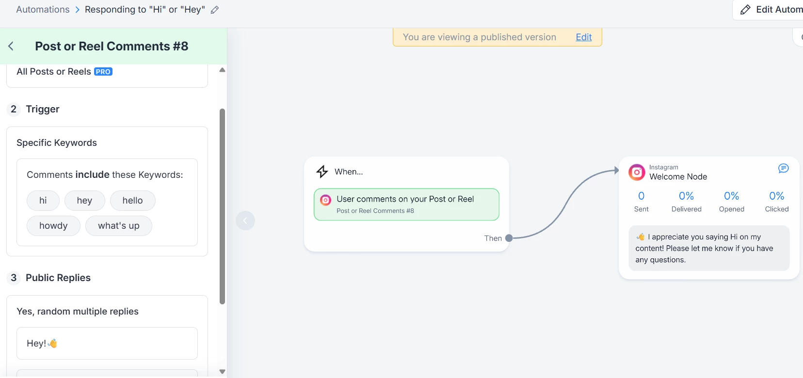The height and width of the screenshot is (378, 803).
Task: Click the PRO badge next to All Posts
Action: (x=103, y=72)
